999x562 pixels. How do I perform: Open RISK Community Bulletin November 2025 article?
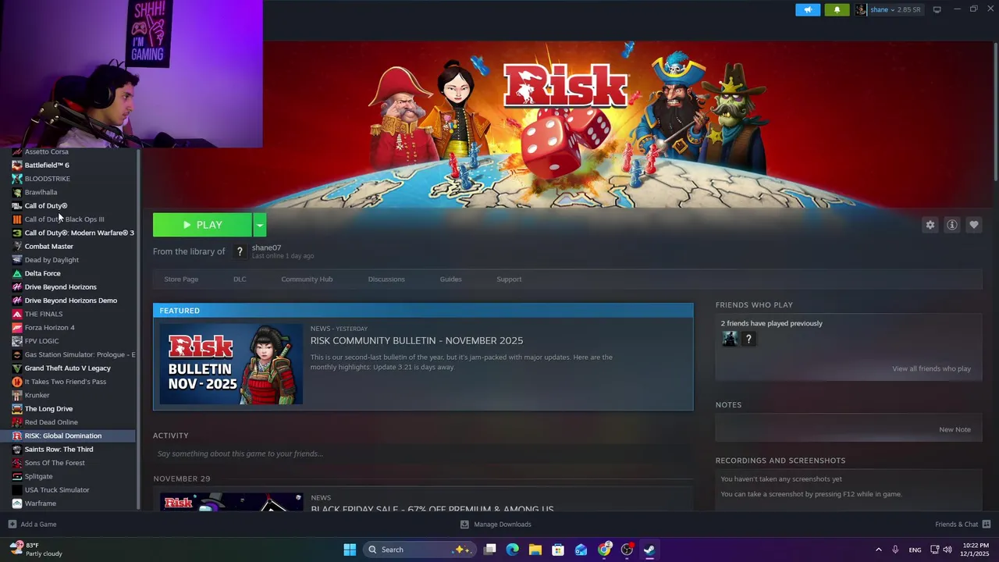pos(417,340)
